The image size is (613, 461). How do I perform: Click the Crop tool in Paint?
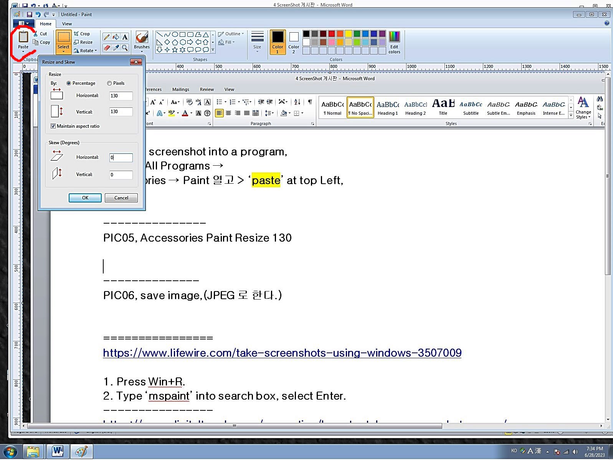pos(82,34)
